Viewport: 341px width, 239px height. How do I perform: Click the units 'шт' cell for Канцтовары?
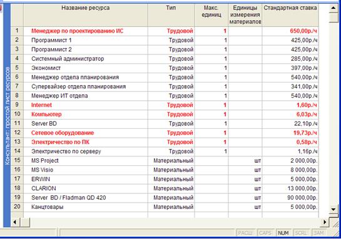245,207
